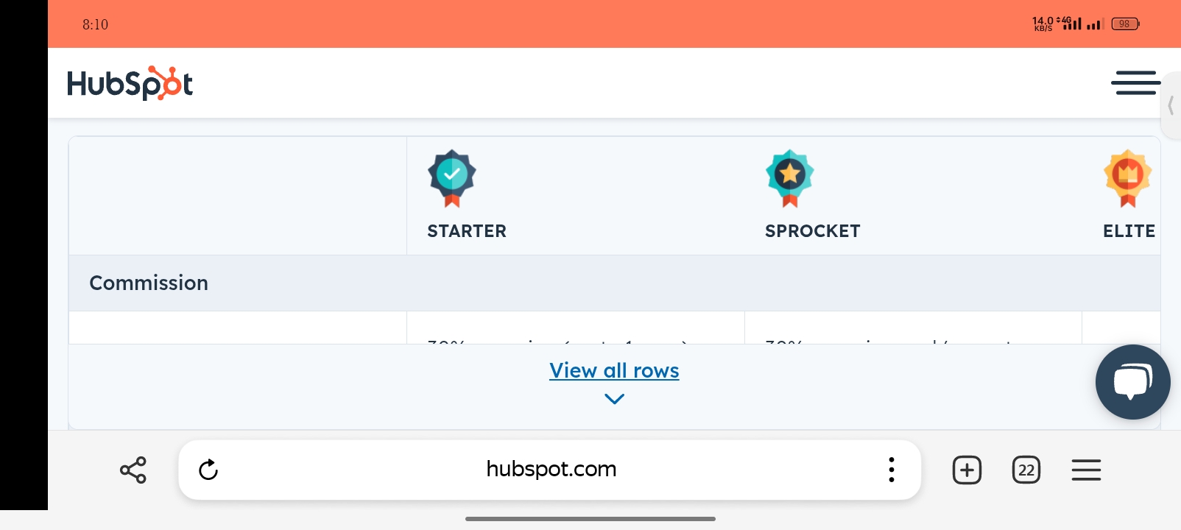This screenshot has height=530, width=1181.
Task: Open the address bar three-dot menu
Action: 891,470
